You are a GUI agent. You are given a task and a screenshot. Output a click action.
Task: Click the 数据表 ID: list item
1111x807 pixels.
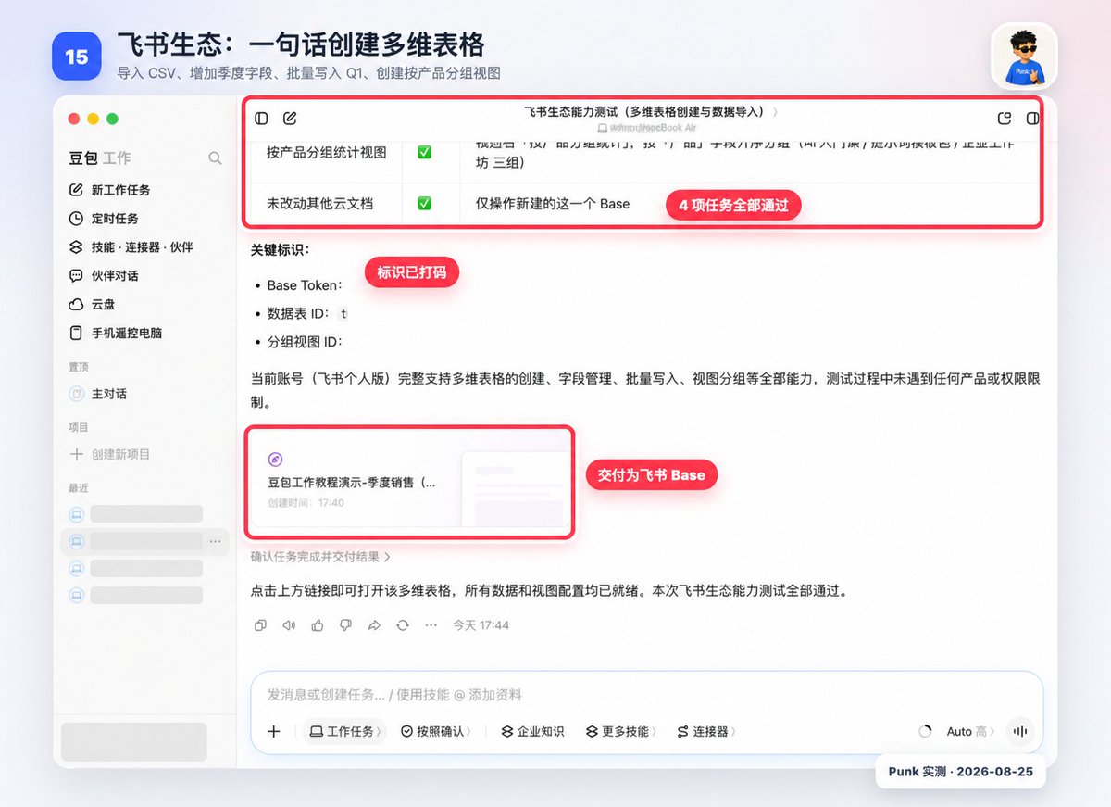pos(306,313)
